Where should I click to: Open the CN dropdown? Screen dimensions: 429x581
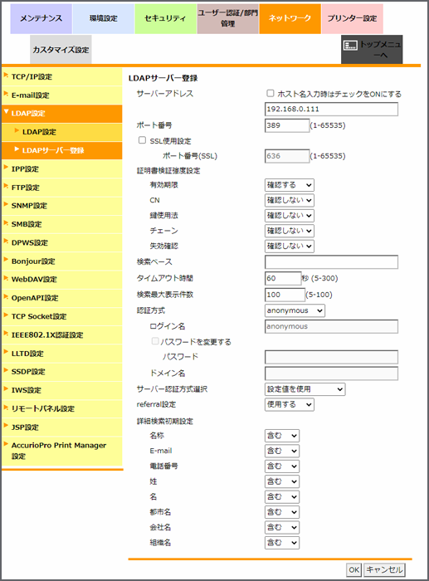point(290,200)
